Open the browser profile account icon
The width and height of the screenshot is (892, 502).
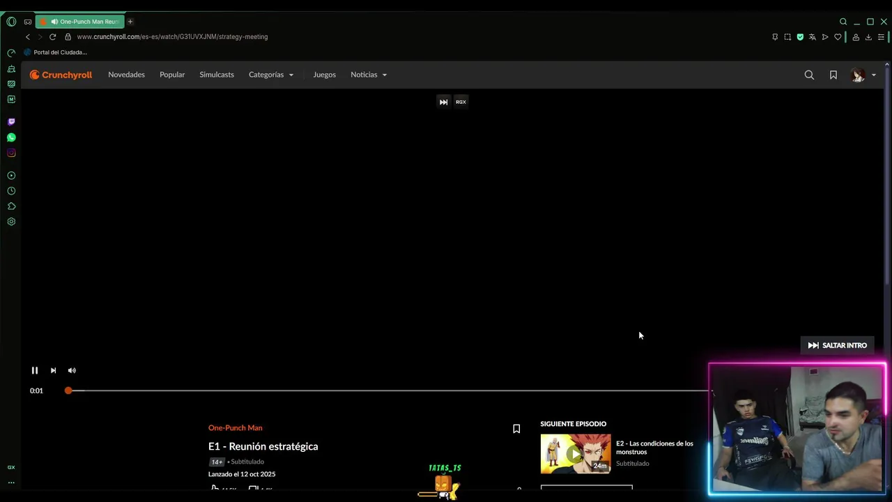click(856, 37)
